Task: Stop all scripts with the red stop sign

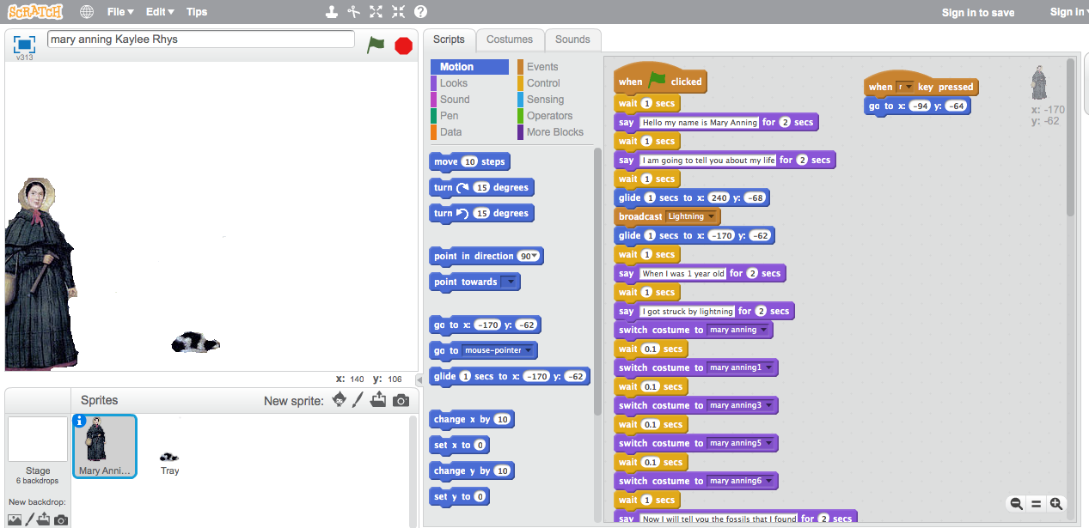Action: [403, 46]
